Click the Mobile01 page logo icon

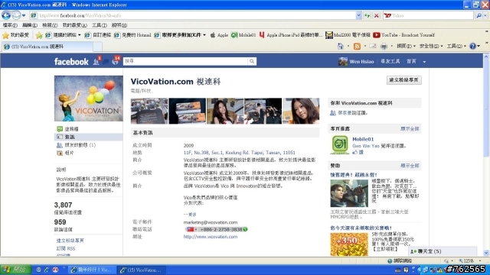340,144
